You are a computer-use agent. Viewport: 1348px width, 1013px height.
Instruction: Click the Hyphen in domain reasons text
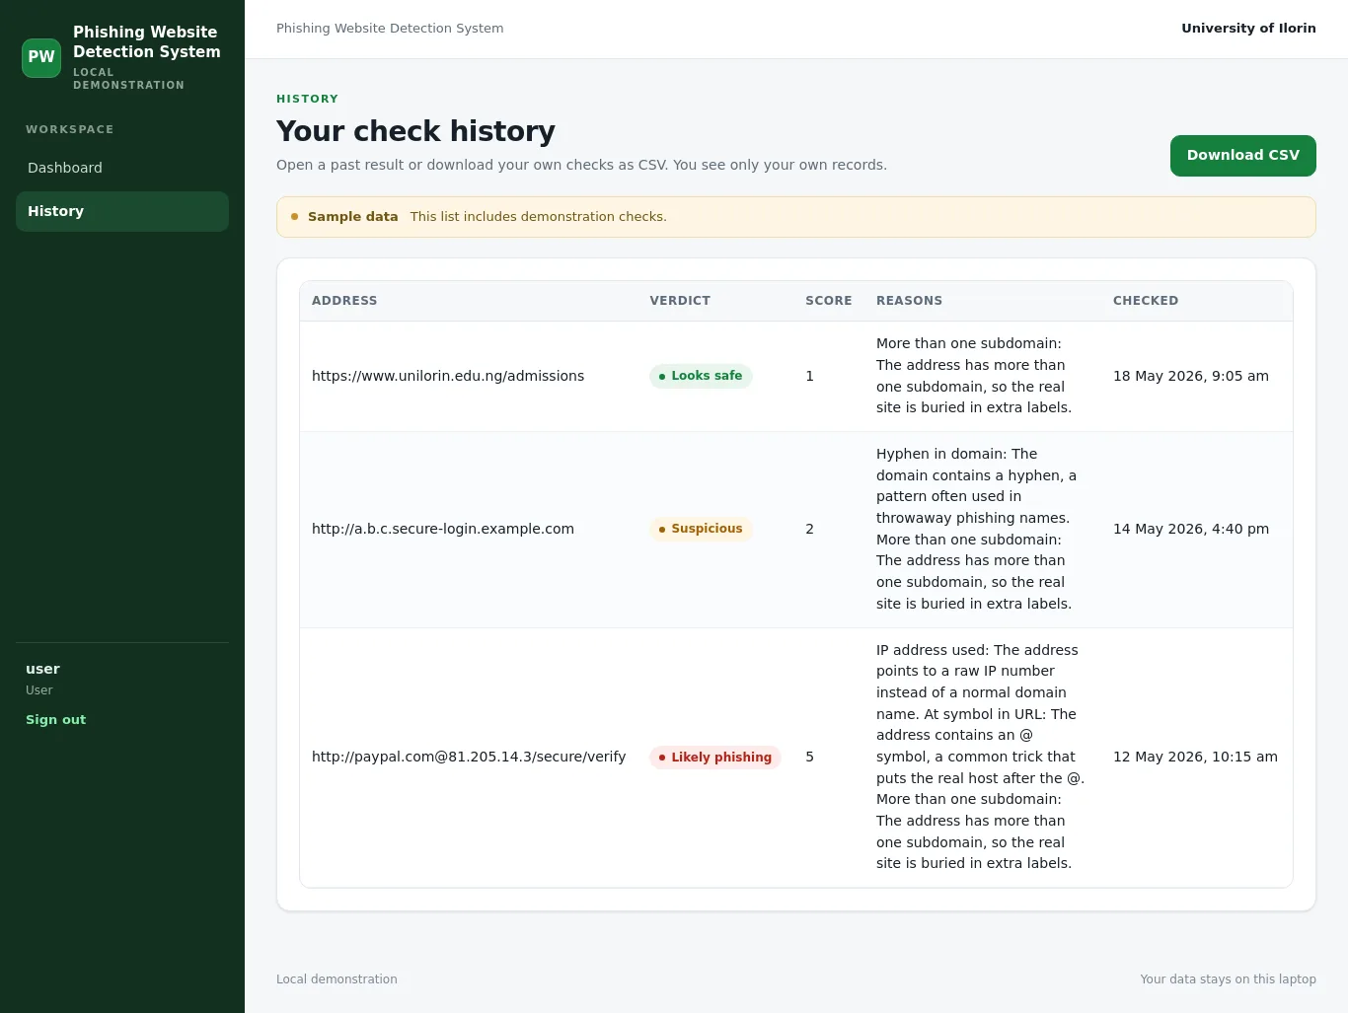click(x=976, y=529)
